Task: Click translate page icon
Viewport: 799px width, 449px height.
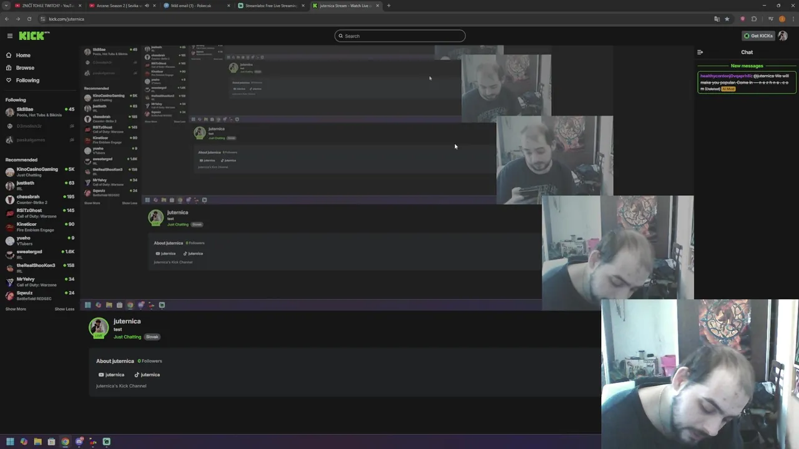Action: click(x=717, y=19)
